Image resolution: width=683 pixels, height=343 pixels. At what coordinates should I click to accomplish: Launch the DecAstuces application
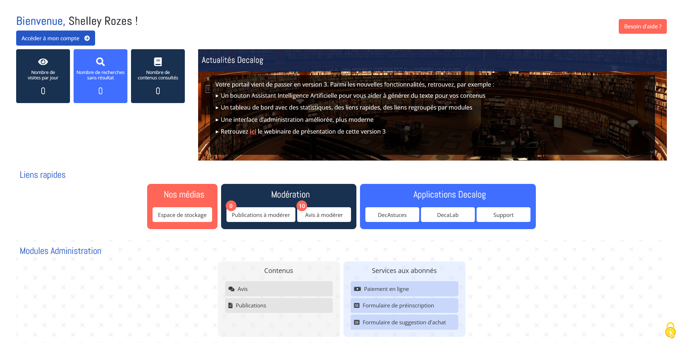[x=392, y=215]
